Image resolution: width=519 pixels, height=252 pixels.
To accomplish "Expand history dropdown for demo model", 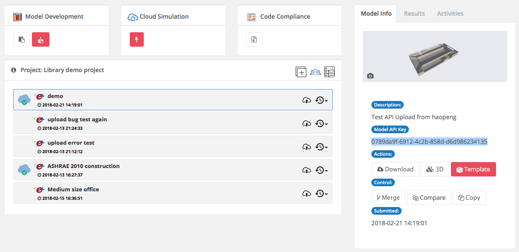I will point(321,100).
